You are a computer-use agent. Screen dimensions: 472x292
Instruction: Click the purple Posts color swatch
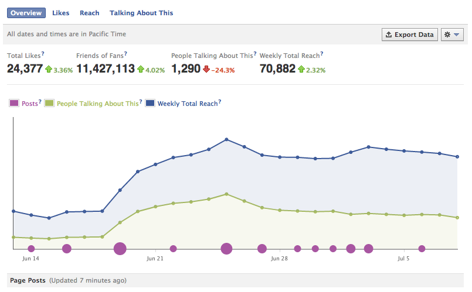[13, 104]
